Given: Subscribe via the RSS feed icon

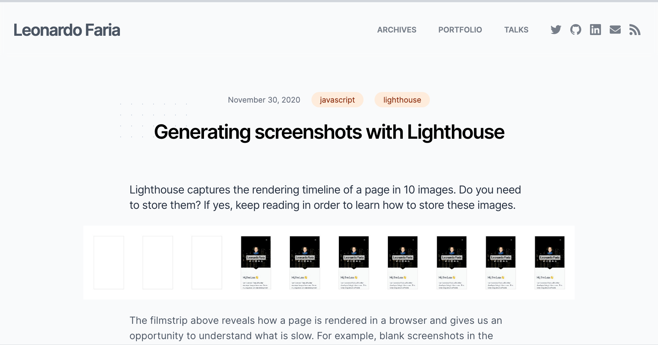Looking at the screenshot, I should pyautogui.click(x=635, y=30).
